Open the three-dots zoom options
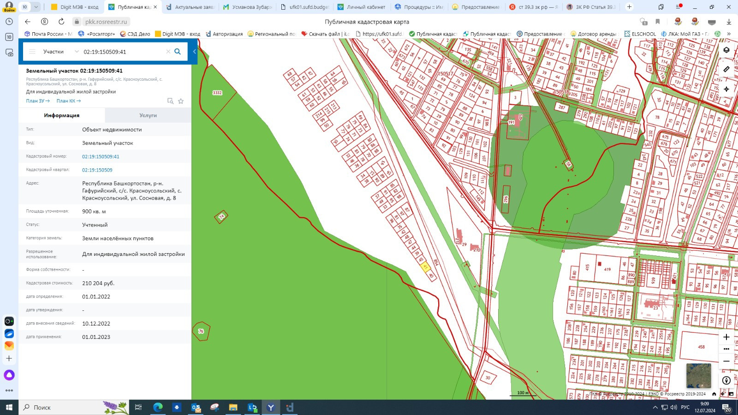 726,349
